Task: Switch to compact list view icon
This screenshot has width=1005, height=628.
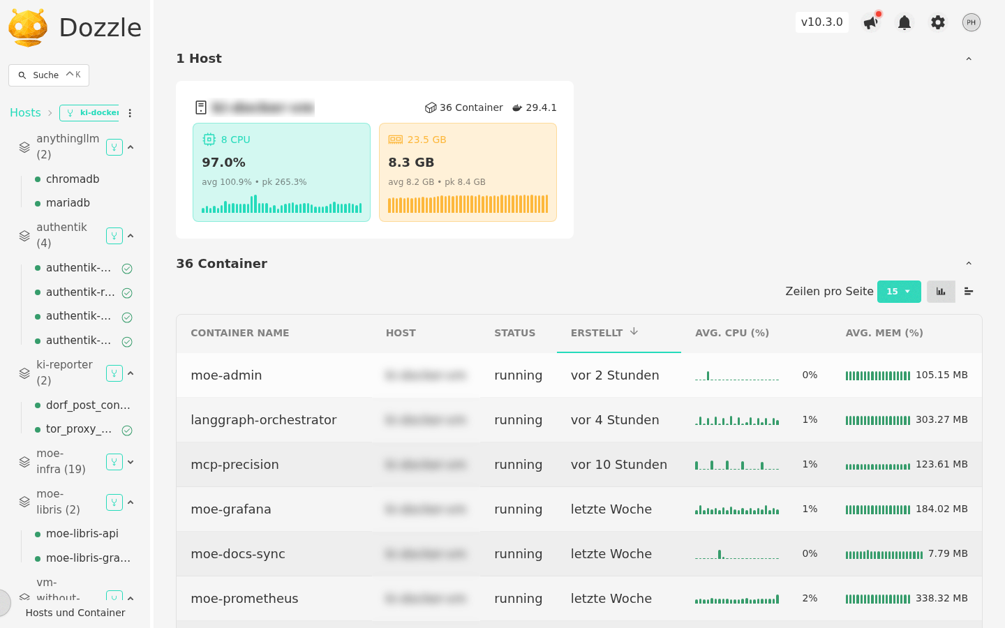Action: (969, 292)
